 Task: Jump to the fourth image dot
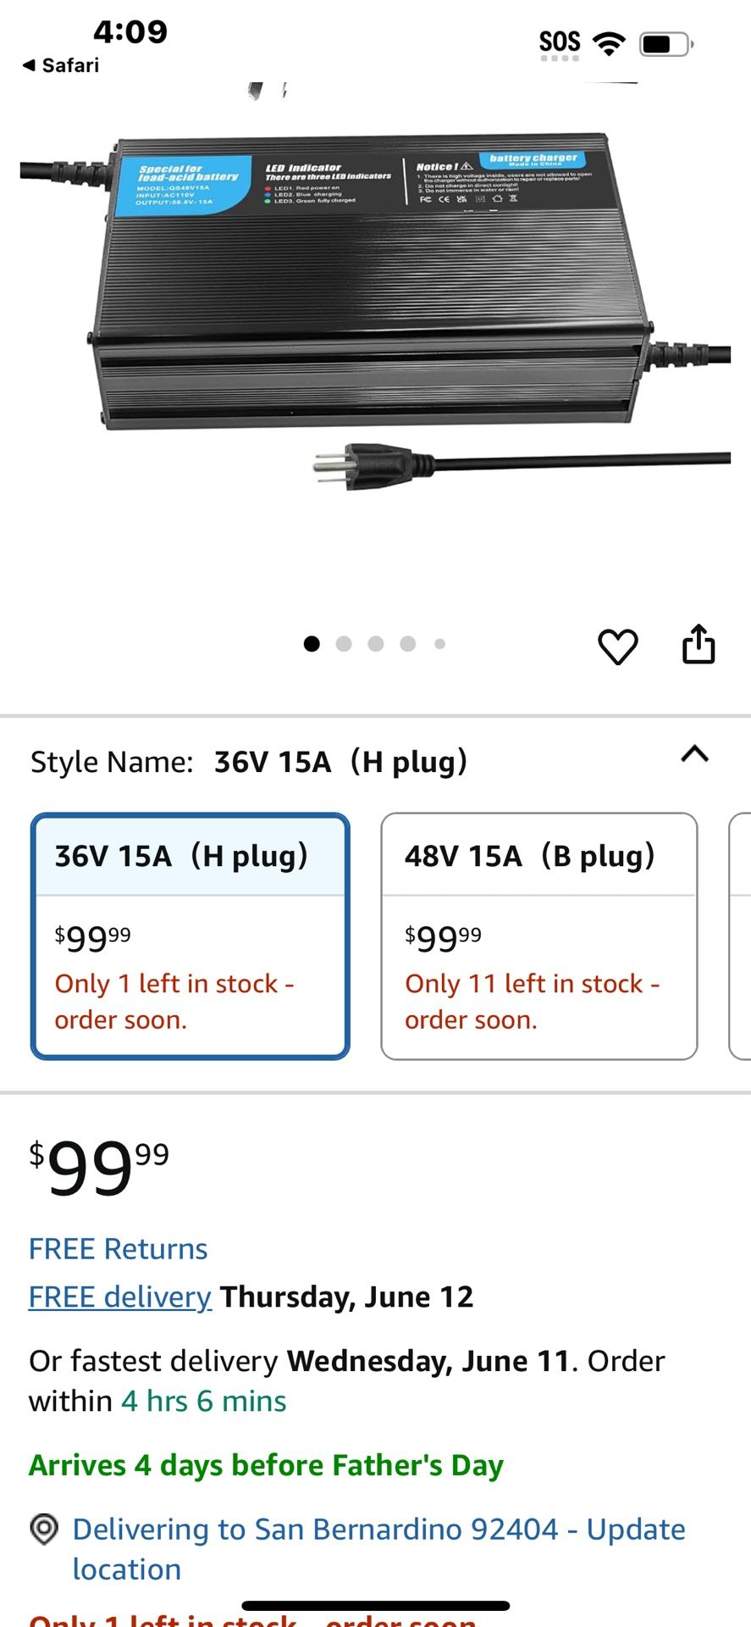[408, 644]
